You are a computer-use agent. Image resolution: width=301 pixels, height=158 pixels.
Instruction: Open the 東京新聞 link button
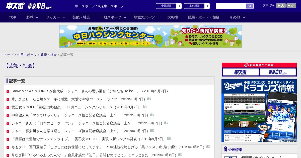click(x=197, y=6)
